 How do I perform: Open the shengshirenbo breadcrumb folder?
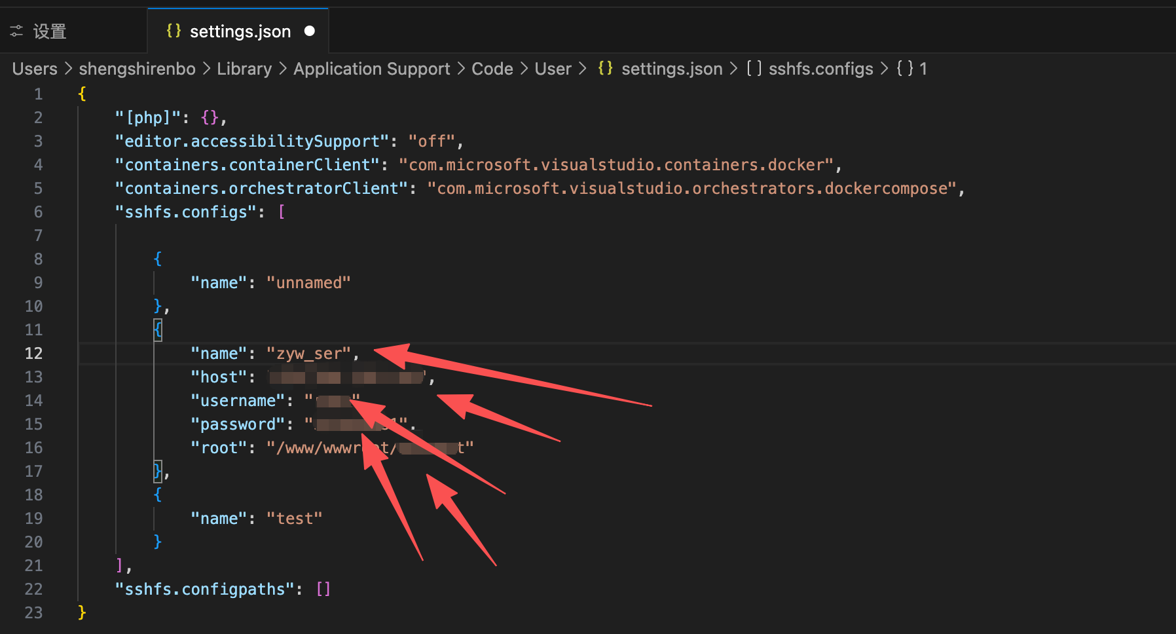(x=138, y=69)
